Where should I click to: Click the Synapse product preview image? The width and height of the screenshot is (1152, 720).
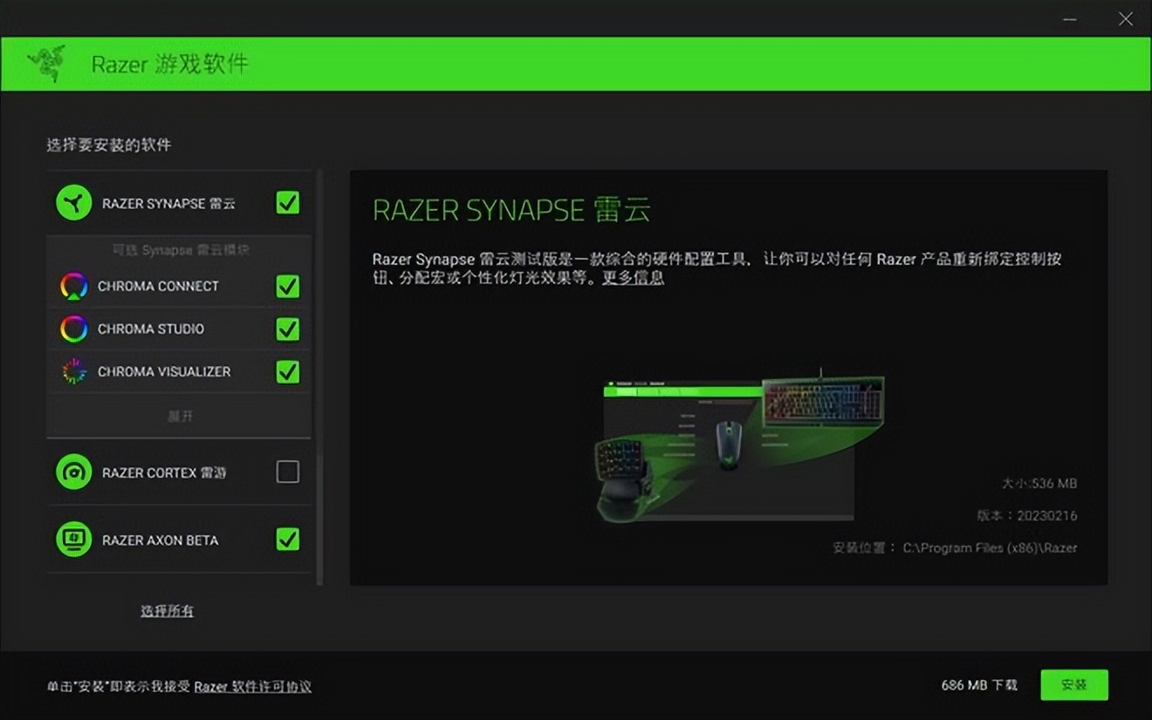(740, 445)
